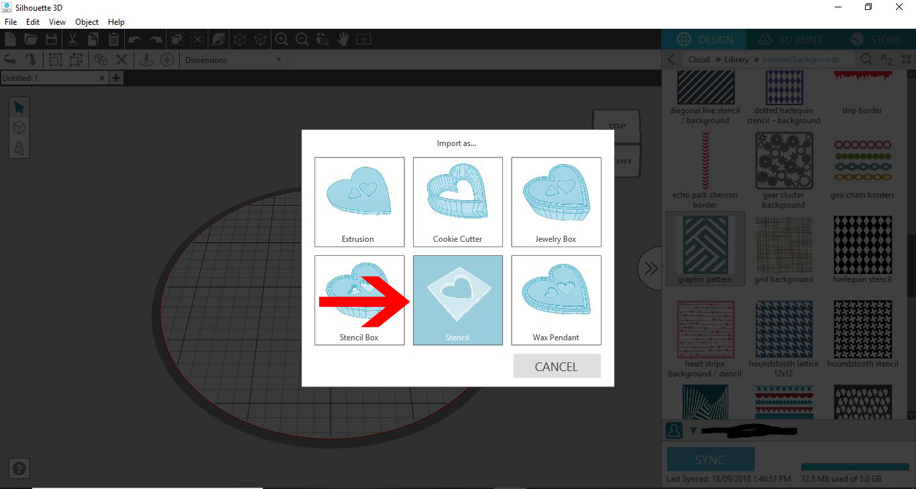Switch to the 3D PRINT tab

point(789,40)
